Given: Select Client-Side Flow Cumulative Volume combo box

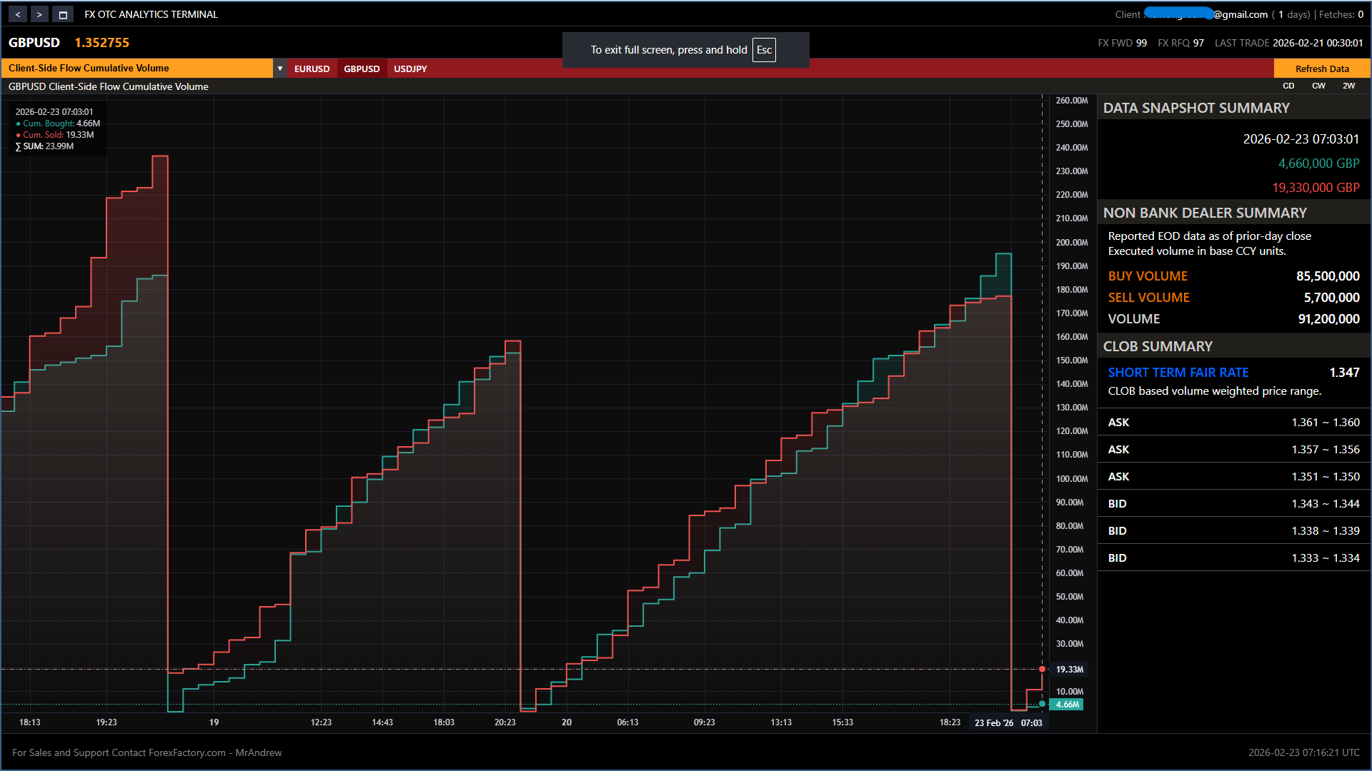Looking at the screenshot, I should click(137, 69).
